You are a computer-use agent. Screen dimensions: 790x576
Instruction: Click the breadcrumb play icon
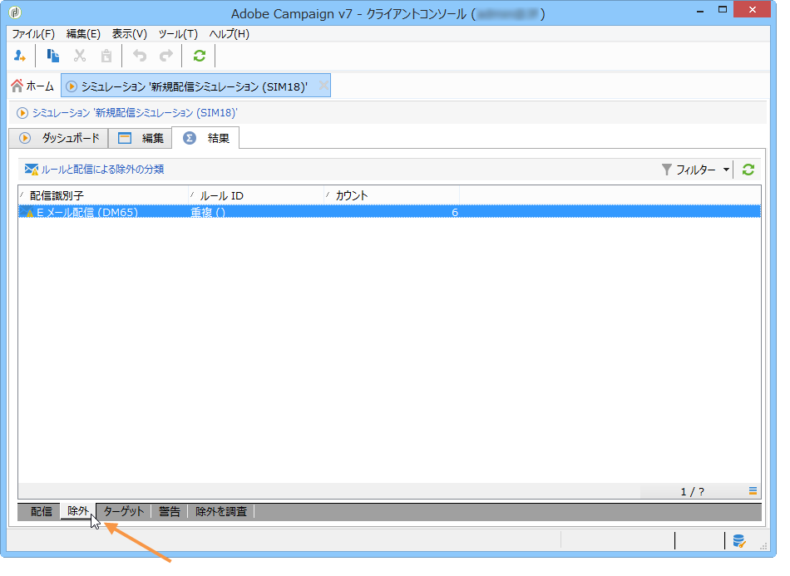tap(22, 113)
